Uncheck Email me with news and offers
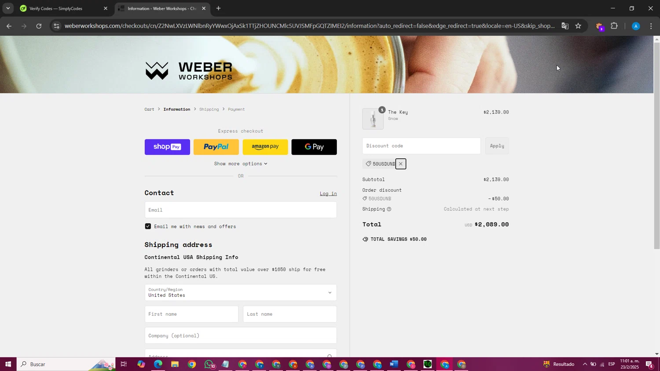The width and height of the screenshot is (660, 371). 148,226
